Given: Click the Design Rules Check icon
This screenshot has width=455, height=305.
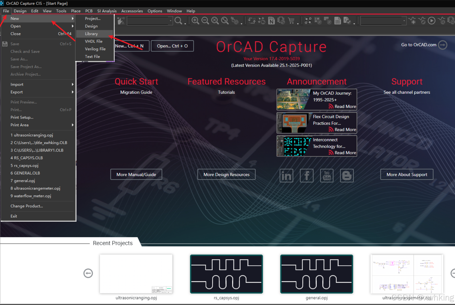Looking at the screenshot, I should pyautogui.click(x=347, y=21).
